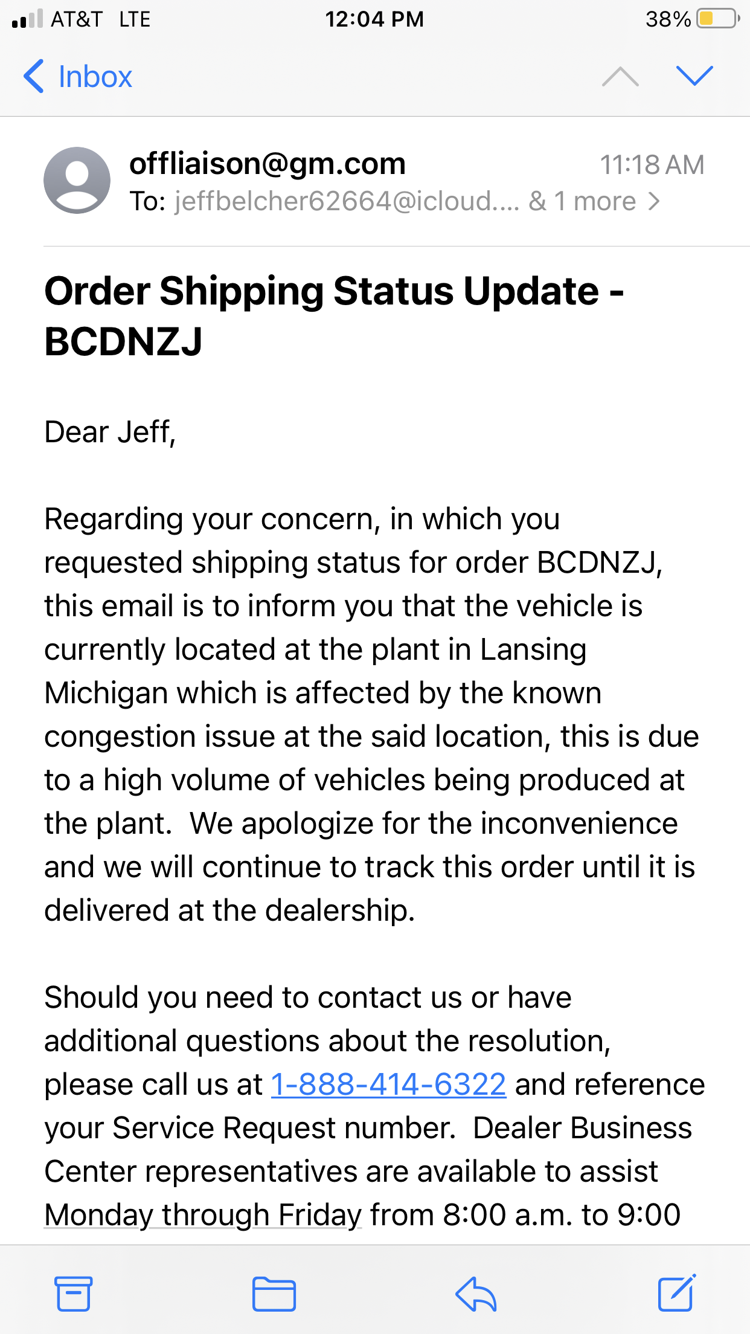The image size is (750, 1334).
Task: Archive this email
Action: 74,1294
